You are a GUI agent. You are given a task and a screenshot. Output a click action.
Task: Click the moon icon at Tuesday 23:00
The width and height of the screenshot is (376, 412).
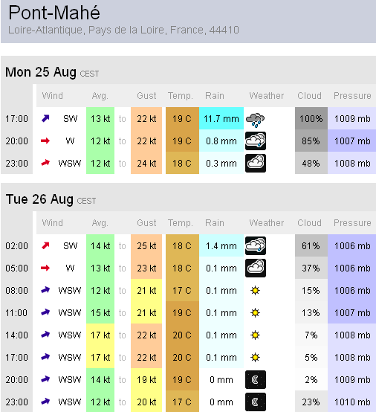tap(256, 402)
